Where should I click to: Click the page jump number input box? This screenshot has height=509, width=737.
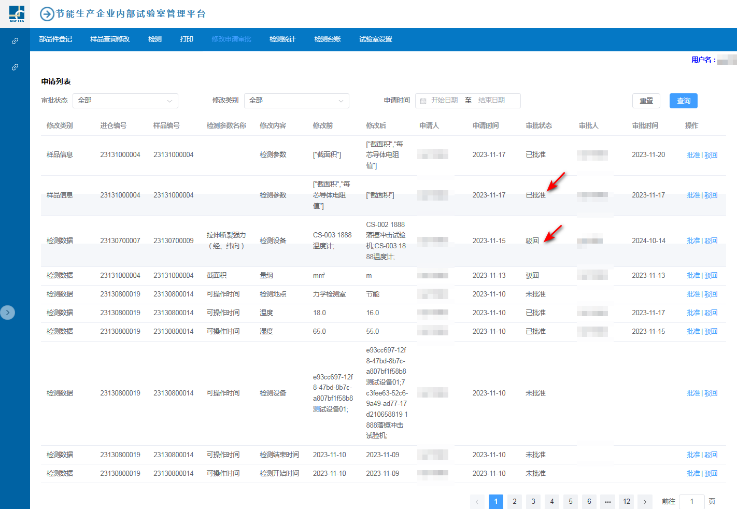[x=691, y=501]
